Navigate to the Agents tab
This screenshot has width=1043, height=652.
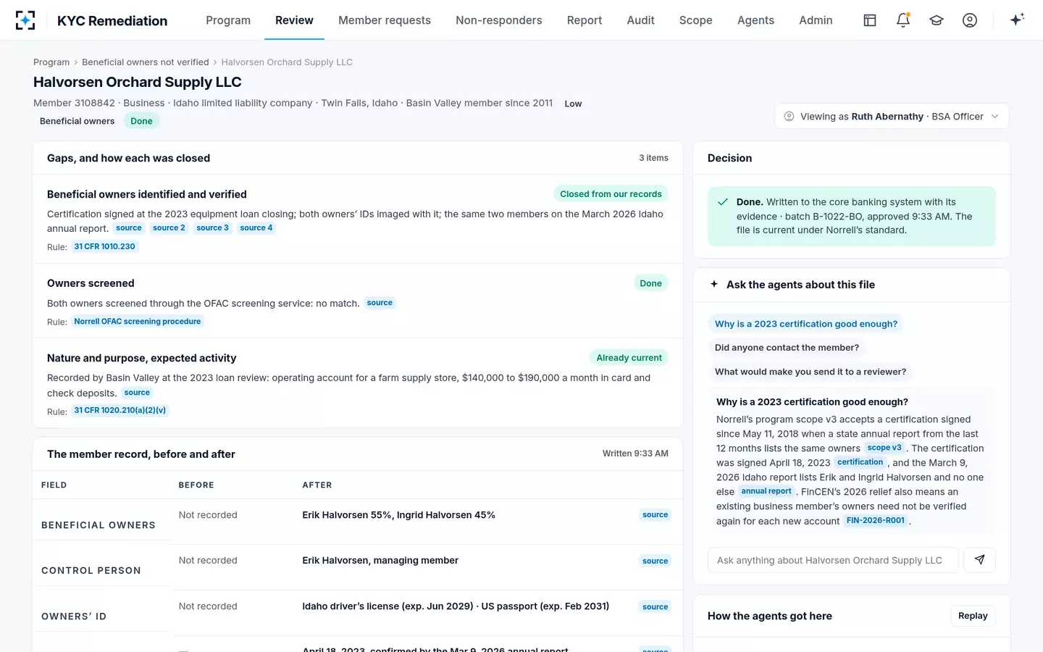coord(755,20)
